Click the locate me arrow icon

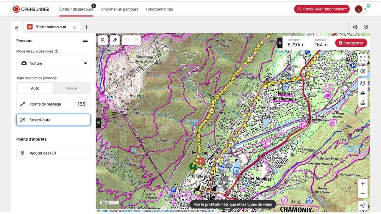(x=363, y=205)
